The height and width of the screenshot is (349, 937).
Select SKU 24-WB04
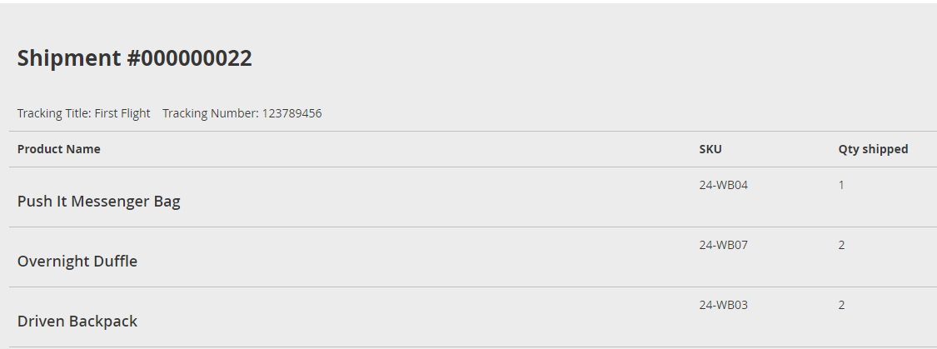tap(724, 185)
